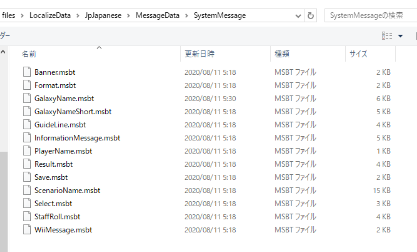Navigate to LocalizeData in the breadcrumb path

point(49,16)
